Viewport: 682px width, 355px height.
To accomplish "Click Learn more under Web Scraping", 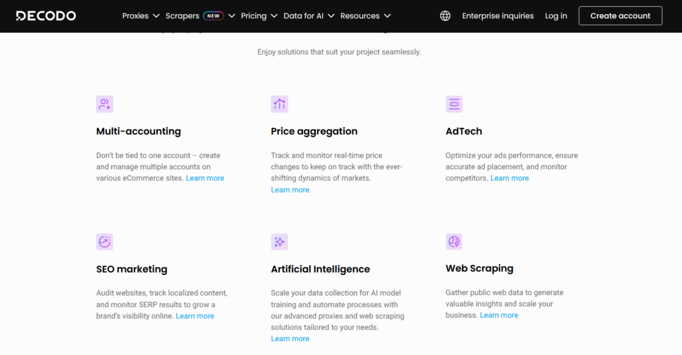I will pos(499,315).
